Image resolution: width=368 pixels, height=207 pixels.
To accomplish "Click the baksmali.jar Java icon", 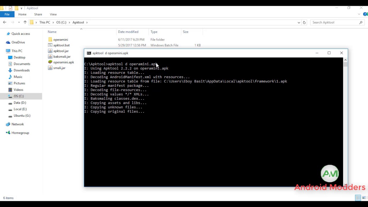I will coord(50,57).
